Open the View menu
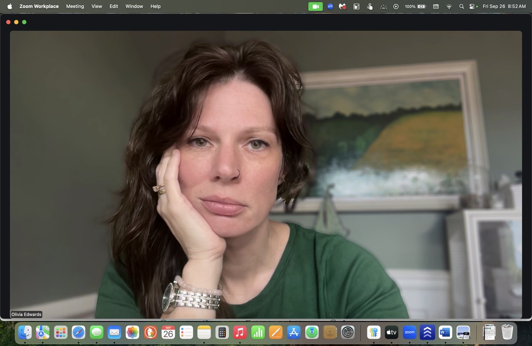 click(x=97, y=6)
